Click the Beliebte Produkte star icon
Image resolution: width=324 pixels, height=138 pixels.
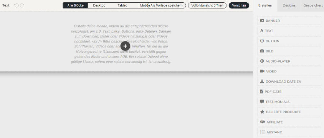click(x=262, y=112)
